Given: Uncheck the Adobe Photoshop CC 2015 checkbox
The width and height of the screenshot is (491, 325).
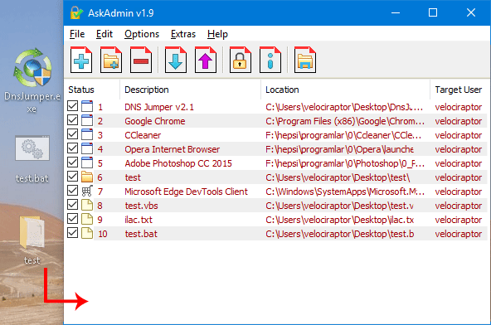Looking at the screenshot, I should (73, 162).
